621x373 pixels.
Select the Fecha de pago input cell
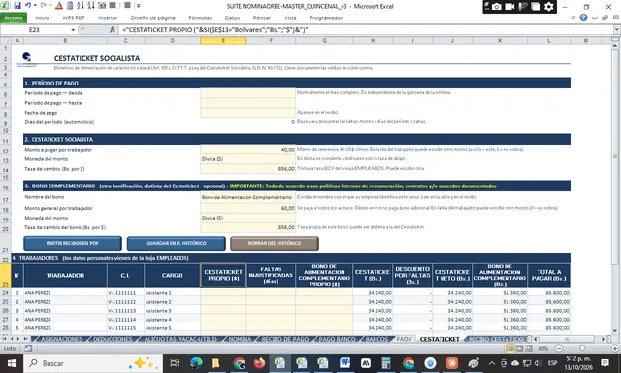coord(248,113)
